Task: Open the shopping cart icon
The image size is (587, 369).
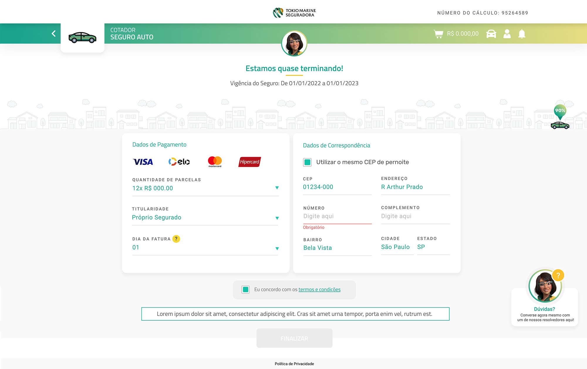Action: [x=438, y=34]
